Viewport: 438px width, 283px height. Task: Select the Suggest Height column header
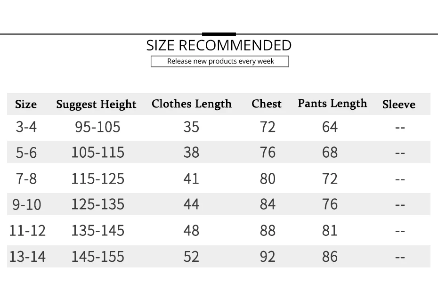pos(96,105)
